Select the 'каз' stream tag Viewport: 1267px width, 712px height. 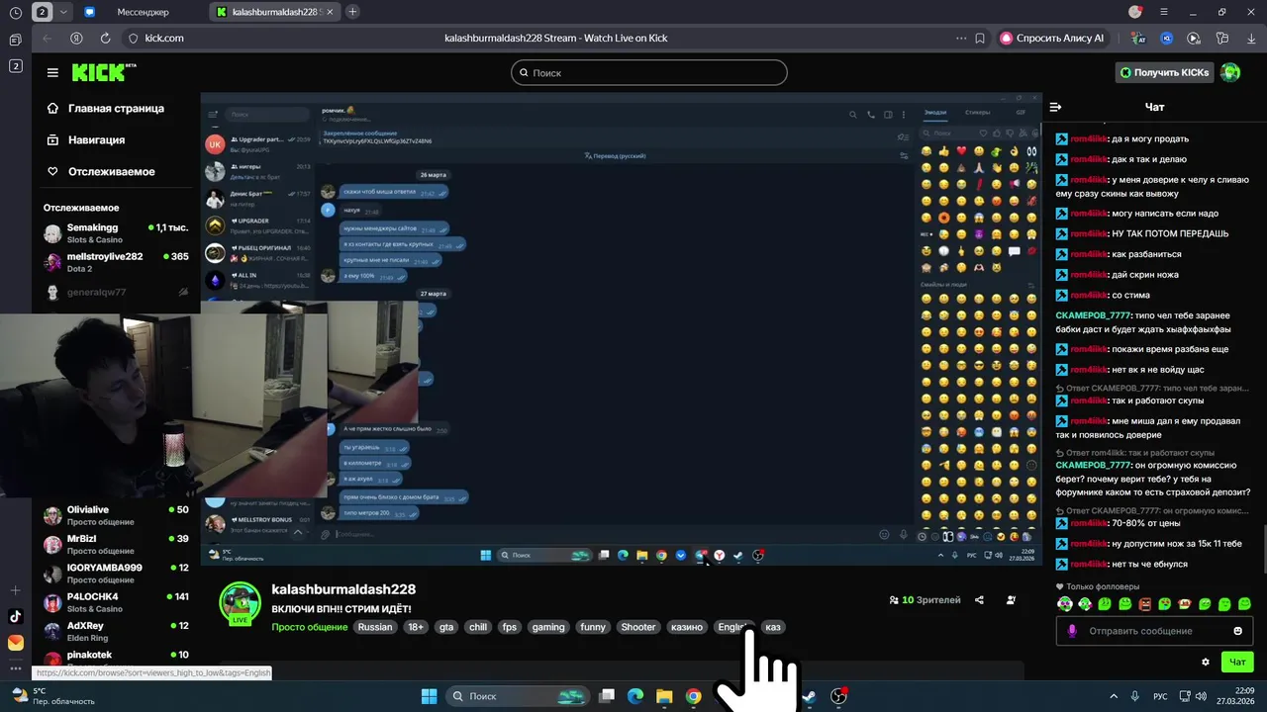(773, 627)
